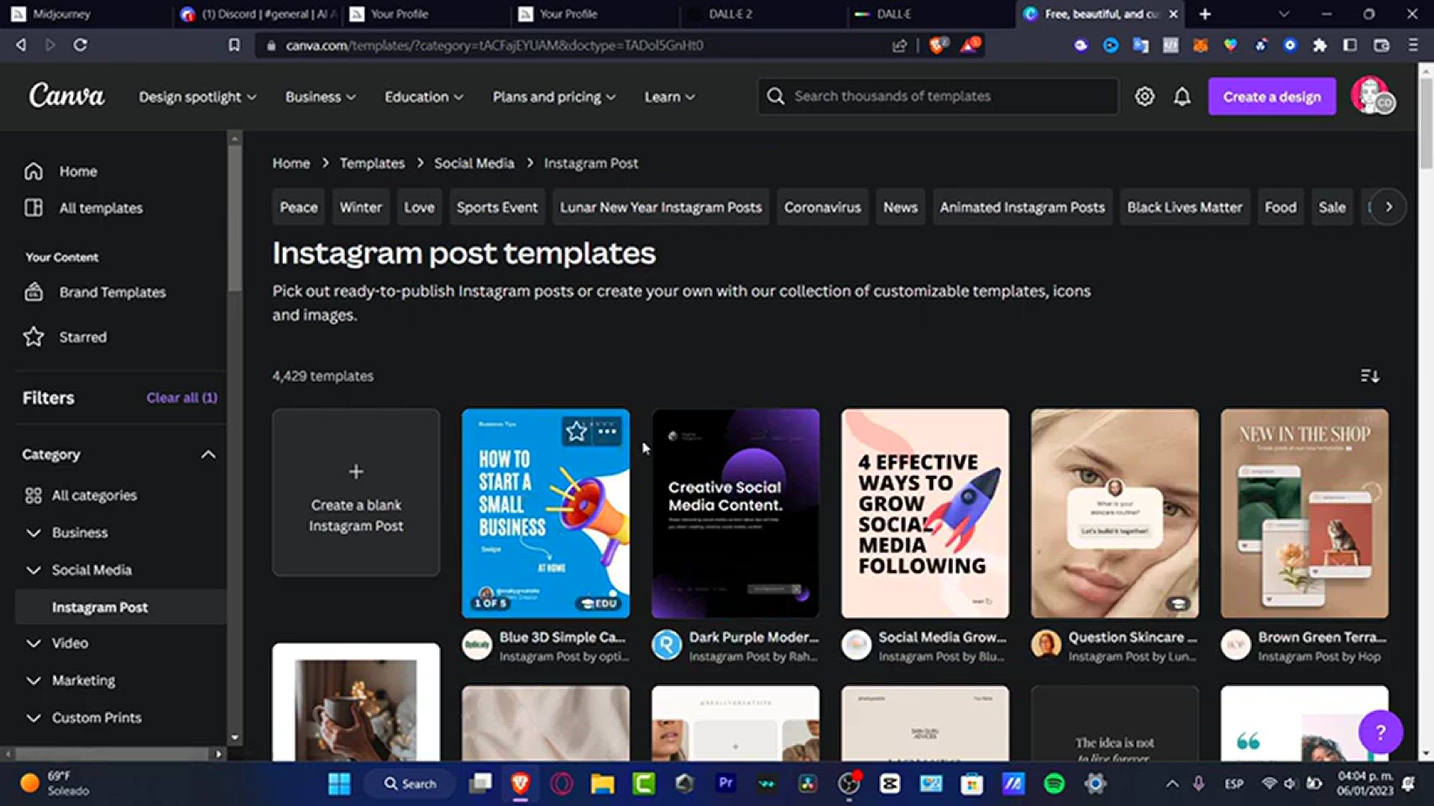
Task: Open a new browser tab
Action: (x=1205, y=14)
